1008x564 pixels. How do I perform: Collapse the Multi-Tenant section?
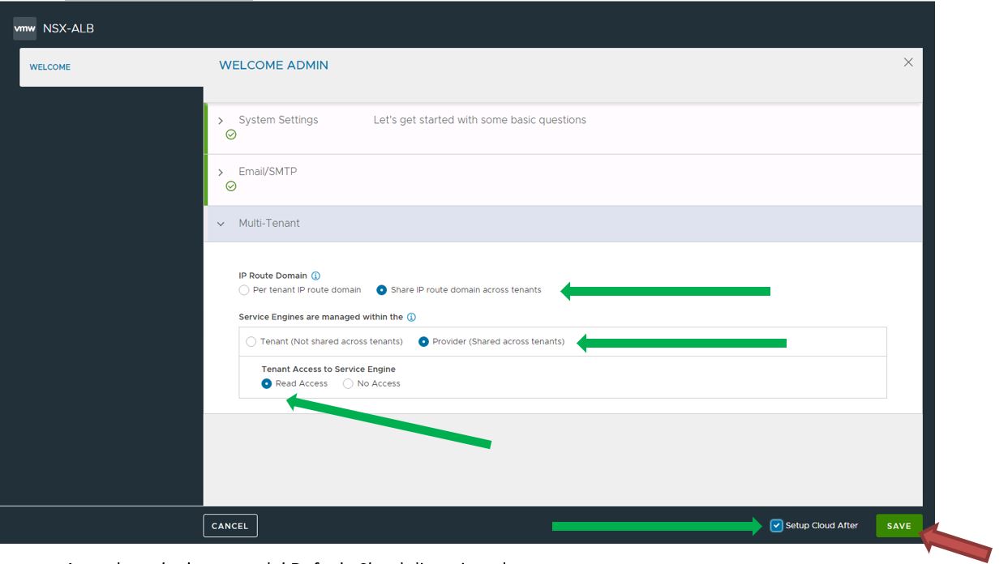[221, 224]
